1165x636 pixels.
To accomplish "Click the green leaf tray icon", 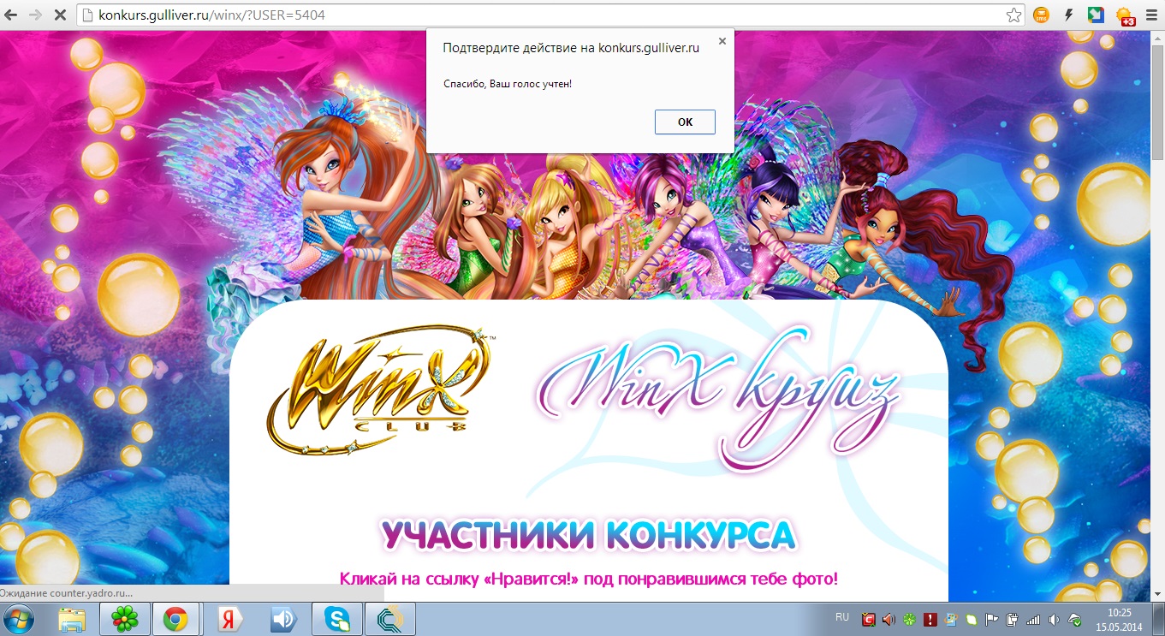I will pos(972,620).
